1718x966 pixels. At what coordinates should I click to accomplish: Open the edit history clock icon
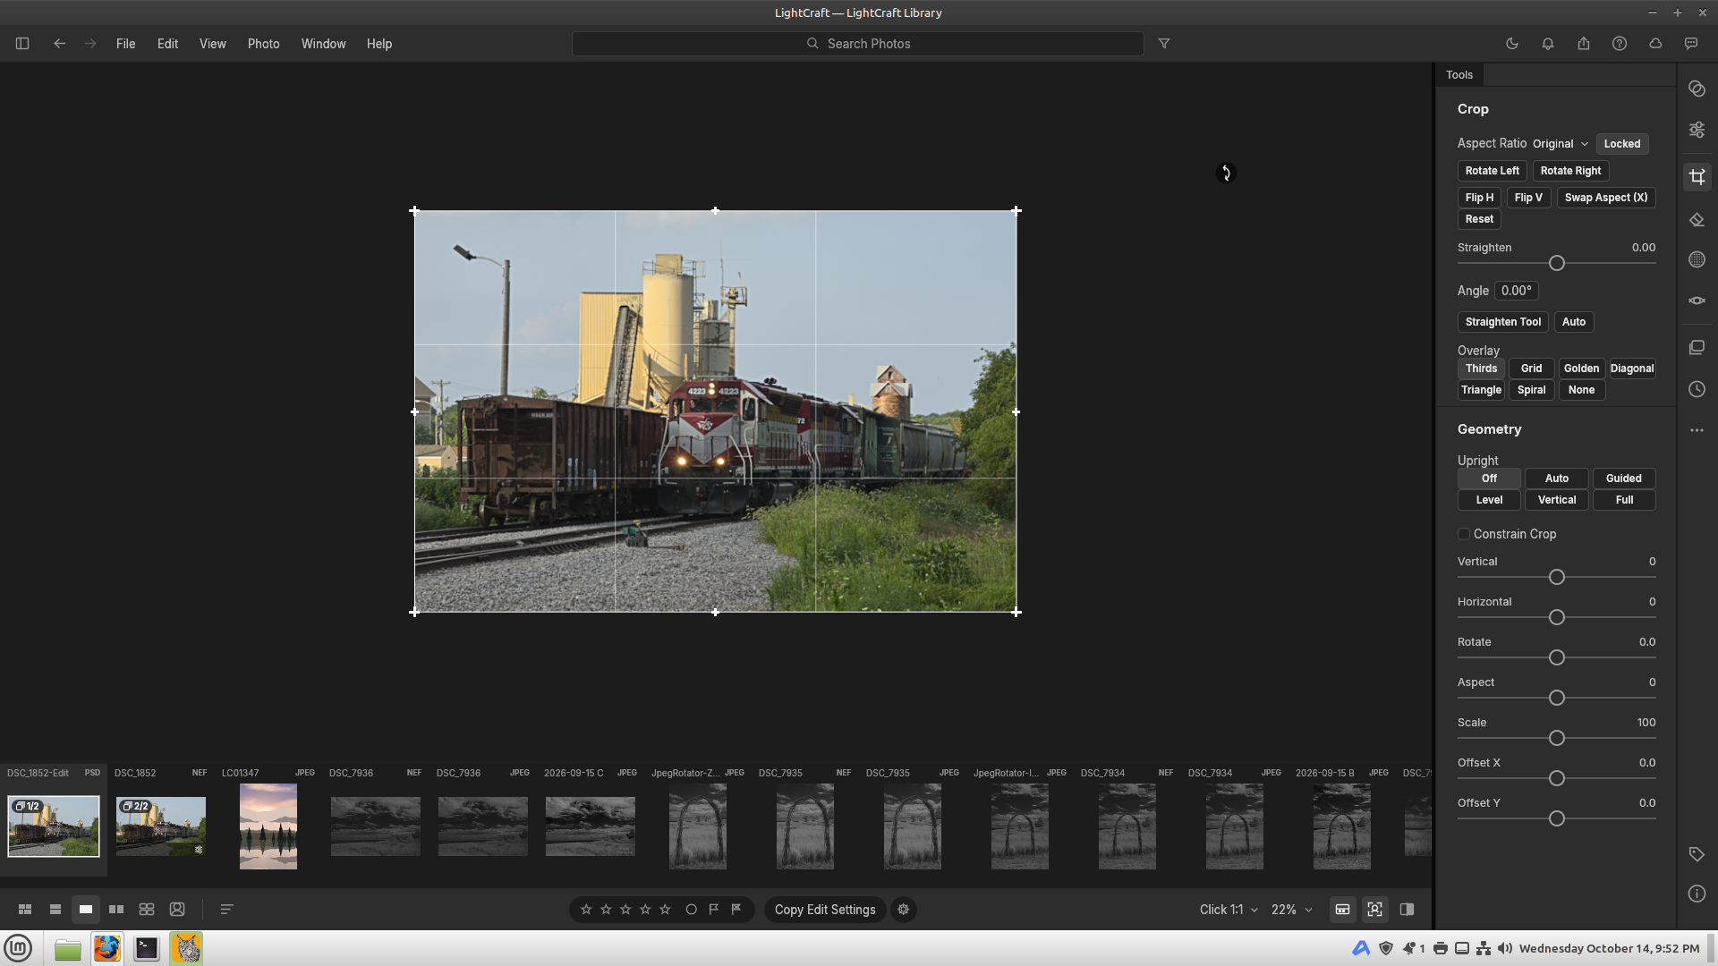pos(1697,389)
